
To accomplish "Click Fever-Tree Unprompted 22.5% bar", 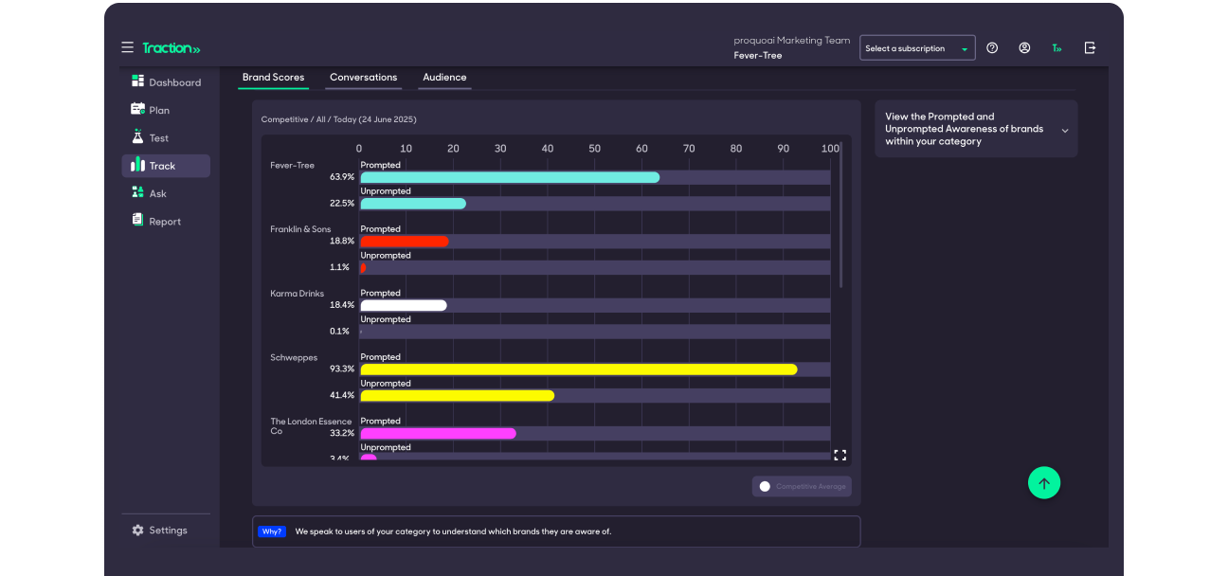I will (413, 204).
